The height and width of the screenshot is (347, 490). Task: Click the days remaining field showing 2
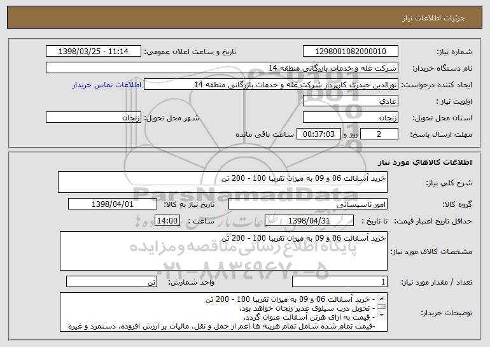[379, 134]
